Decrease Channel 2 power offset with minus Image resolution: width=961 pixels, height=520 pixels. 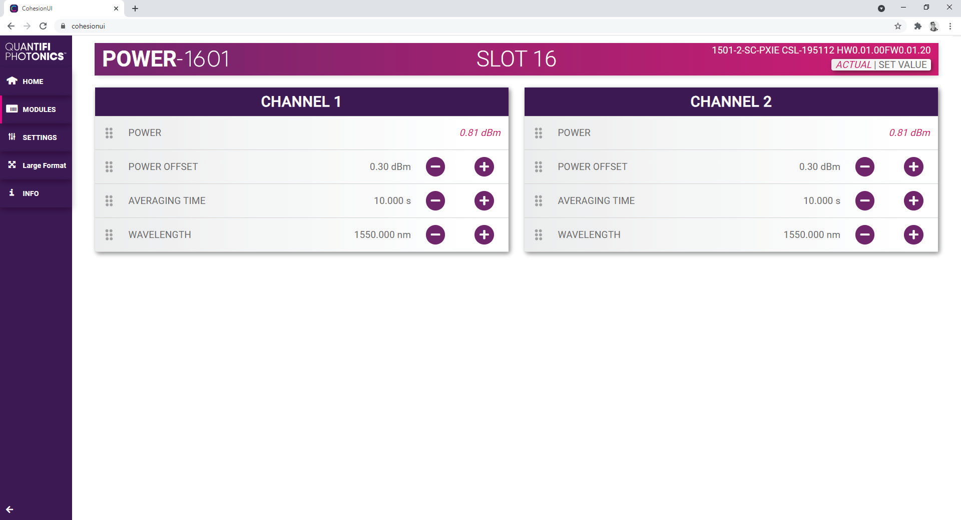point(864,166)
